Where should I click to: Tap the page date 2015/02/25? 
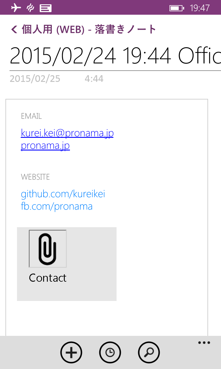pos(35,79)
